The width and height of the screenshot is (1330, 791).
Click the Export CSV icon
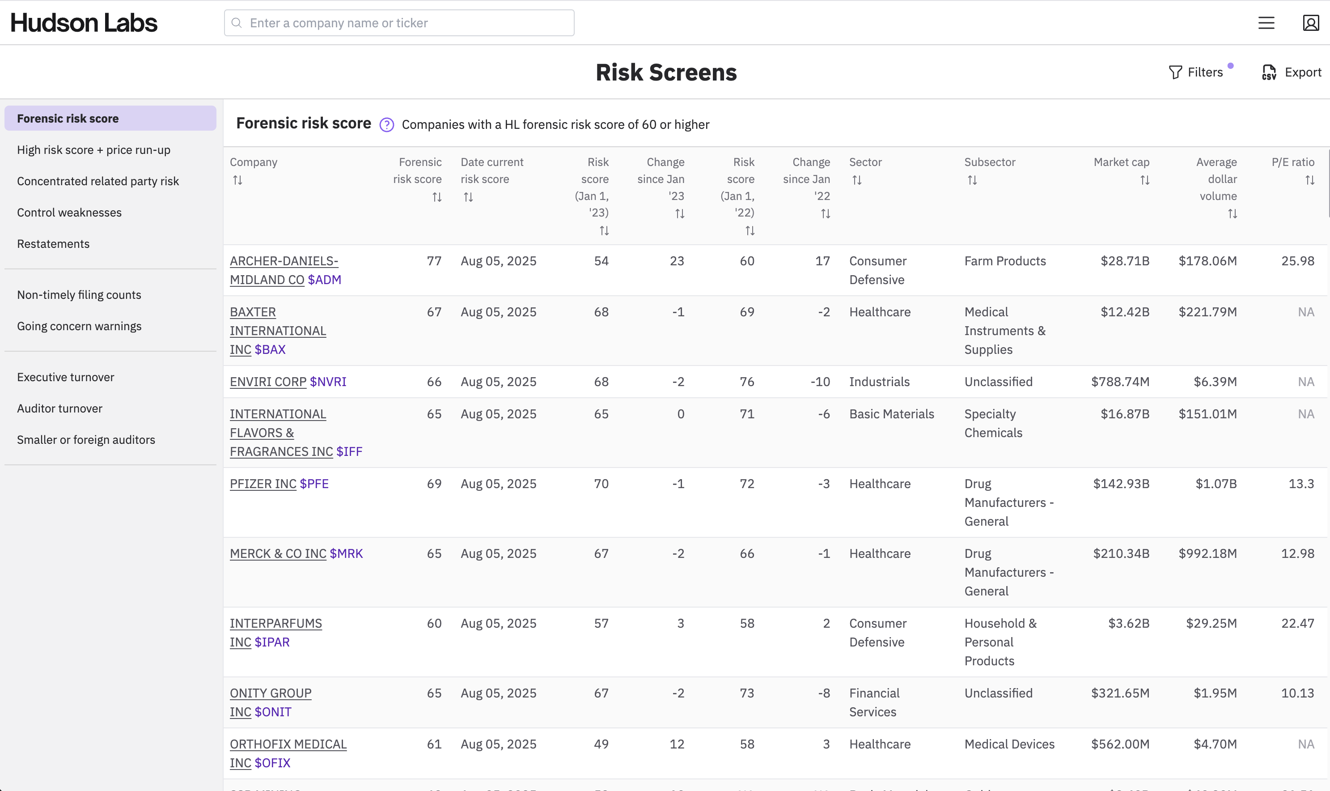tap(1269, 72)
